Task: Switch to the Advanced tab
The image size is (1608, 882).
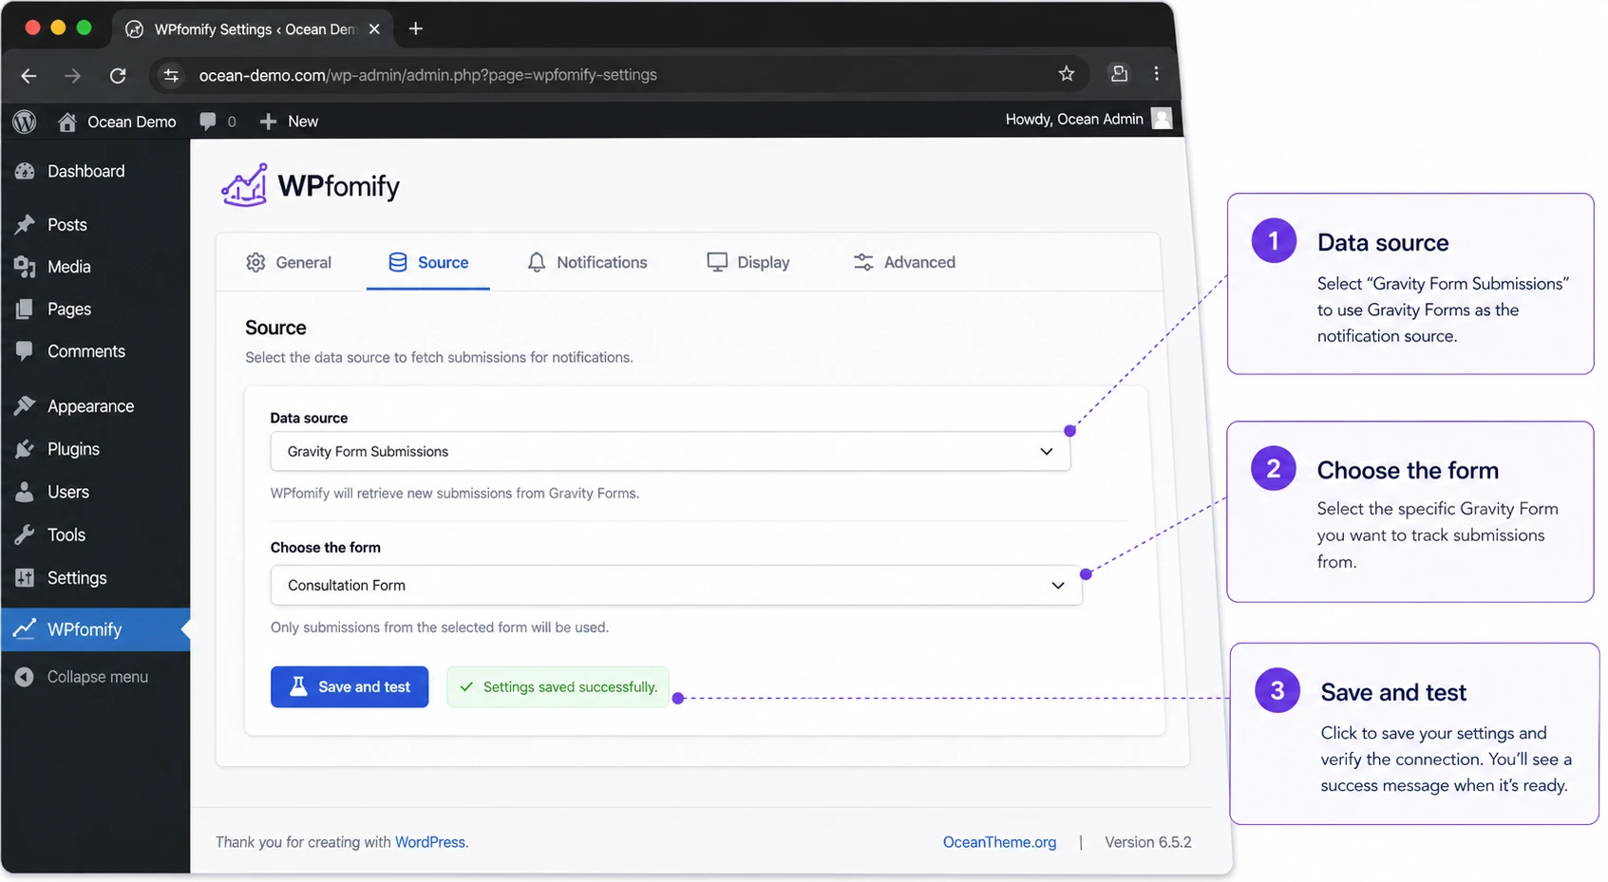Action: tap(904, 262)
